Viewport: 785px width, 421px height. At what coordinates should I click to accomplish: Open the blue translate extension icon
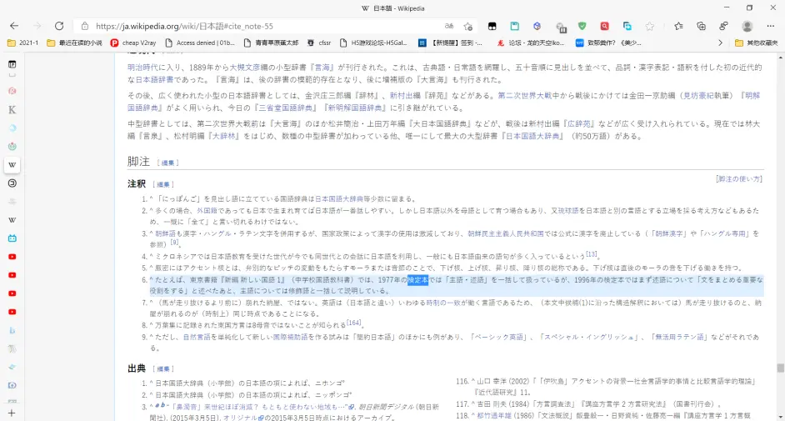pyautogui.click(x=627, y=26)
